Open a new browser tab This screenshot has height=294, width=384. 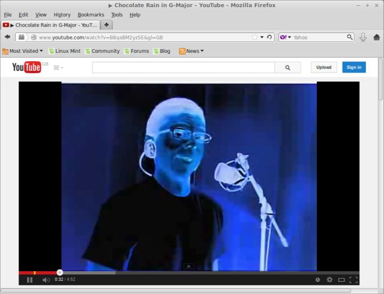pyautogui.click(x=107, y=25)
